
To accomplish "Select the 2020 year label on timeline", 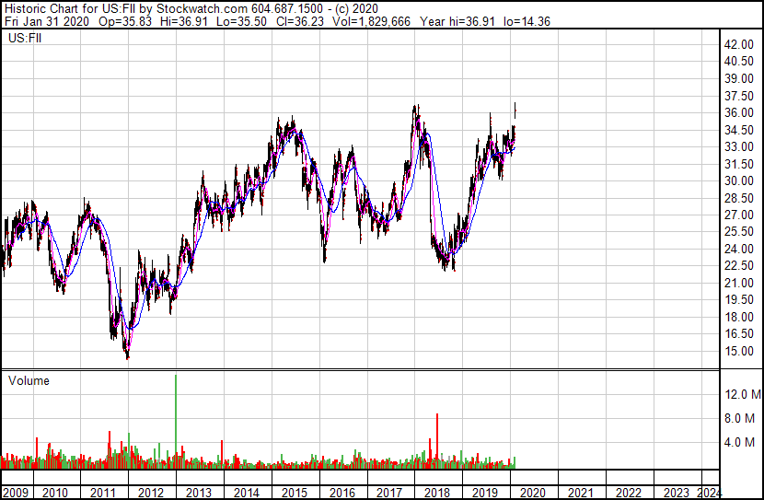I will coord(533,493).
